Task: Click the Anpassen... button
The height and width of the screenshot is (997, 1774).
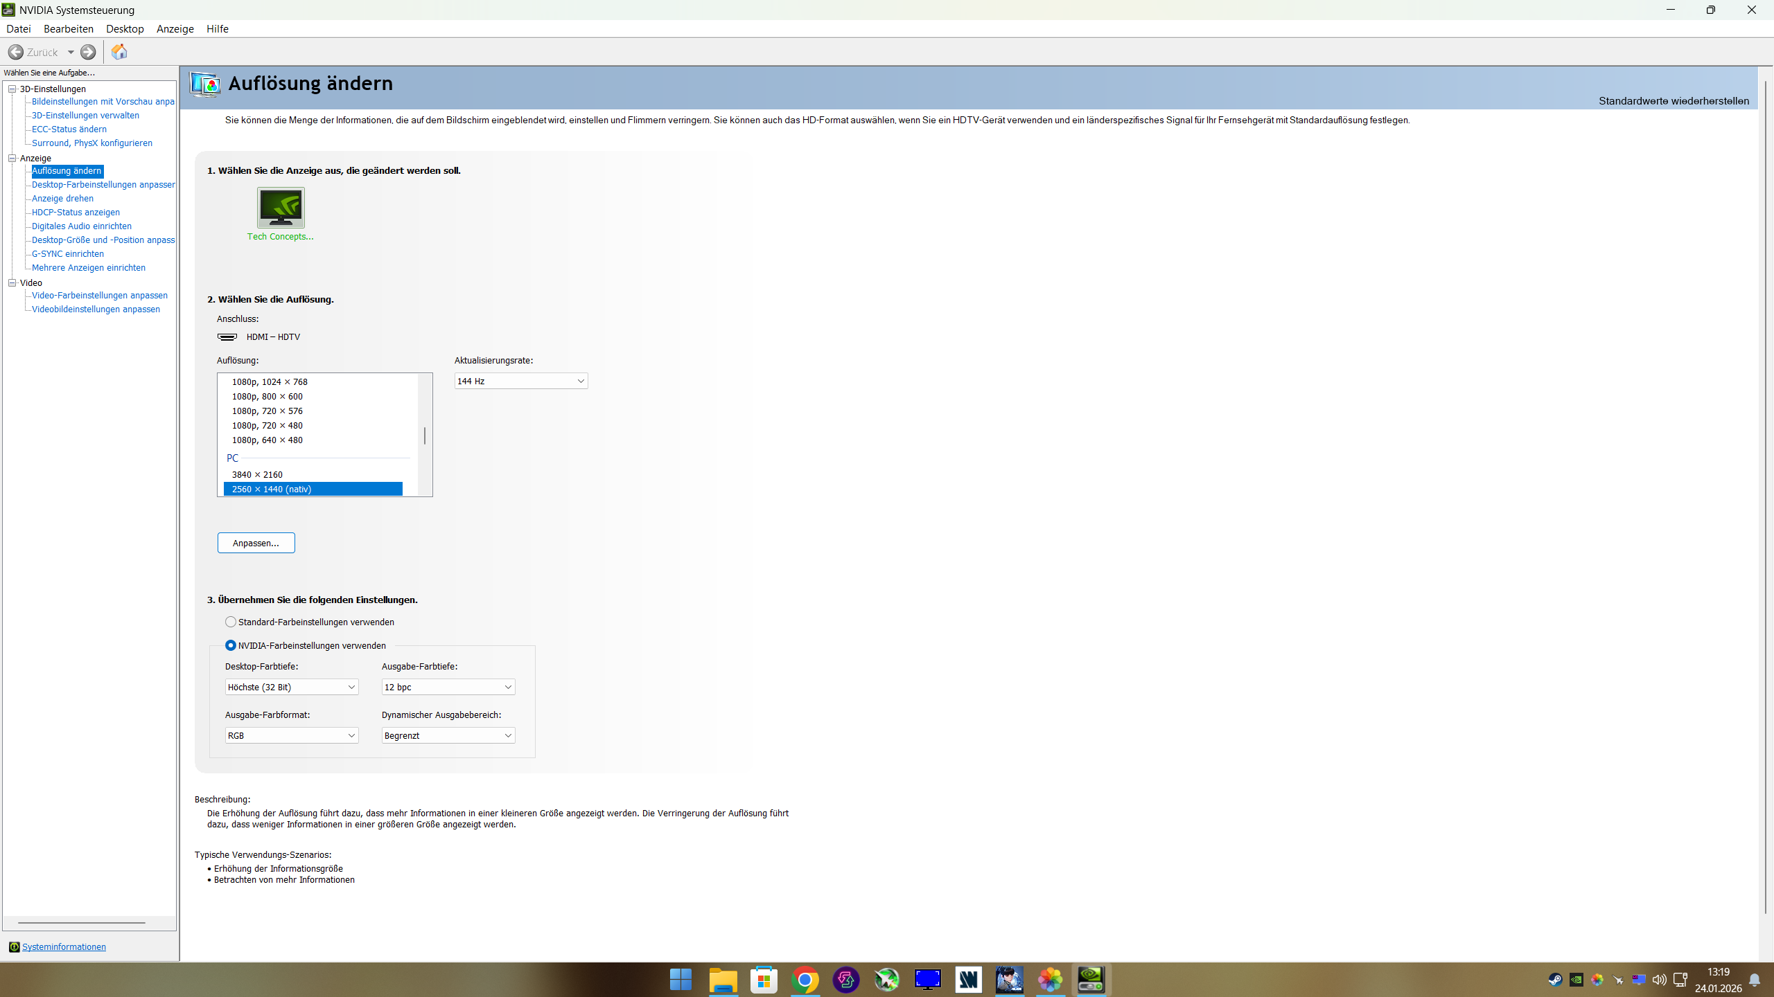Action: click(x=256, y=543)
